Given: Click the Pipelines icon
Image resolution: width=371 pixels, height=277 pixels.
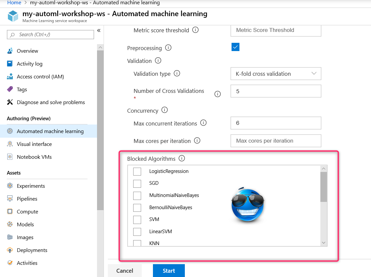Looking at the screenshot, I should point(10,199).
